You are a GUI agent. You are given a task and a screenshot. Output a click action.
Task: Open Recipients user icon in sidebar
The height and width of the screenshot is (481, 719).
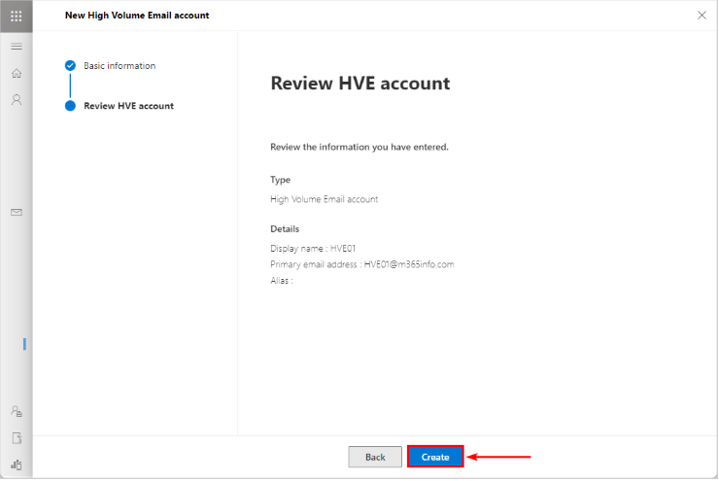pos(16,99)
